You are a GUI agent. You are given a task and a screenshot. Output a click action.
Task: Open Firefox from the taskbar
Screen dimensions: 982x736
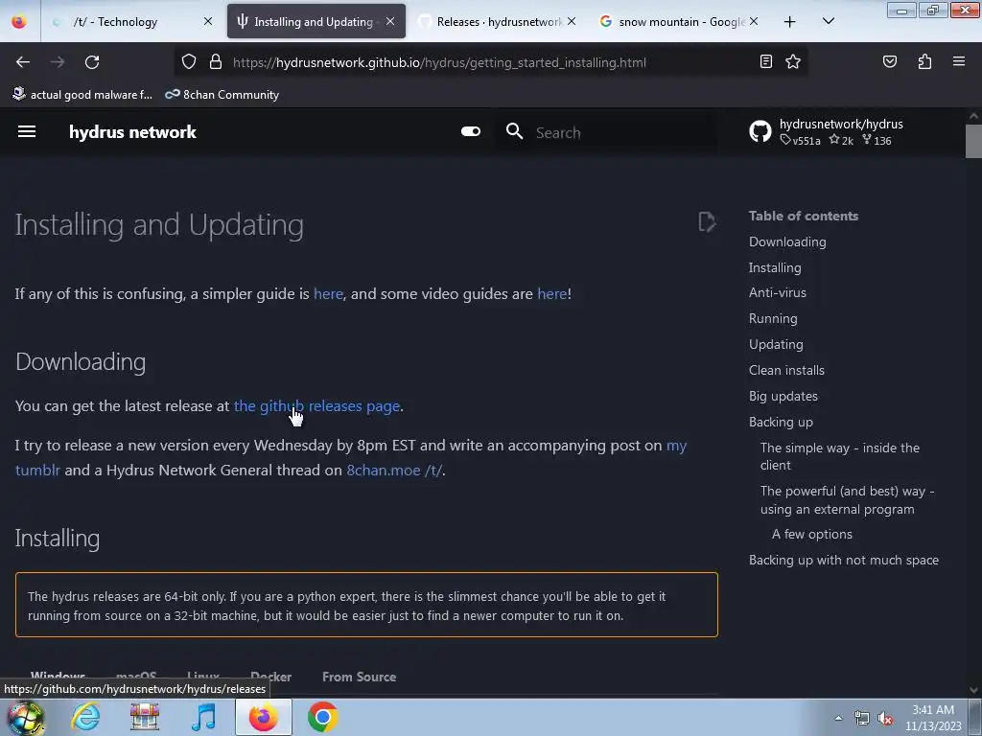264,717
